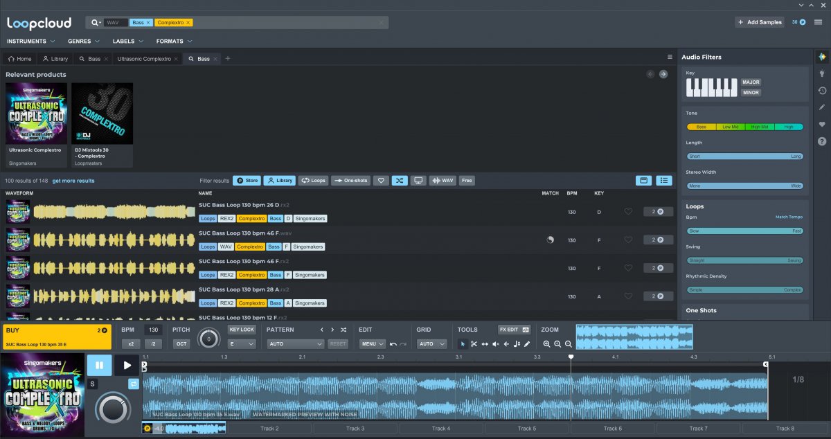The image size is (831, 439).
Task: Clear the search bar with X
Action: (x=381, y=22)
